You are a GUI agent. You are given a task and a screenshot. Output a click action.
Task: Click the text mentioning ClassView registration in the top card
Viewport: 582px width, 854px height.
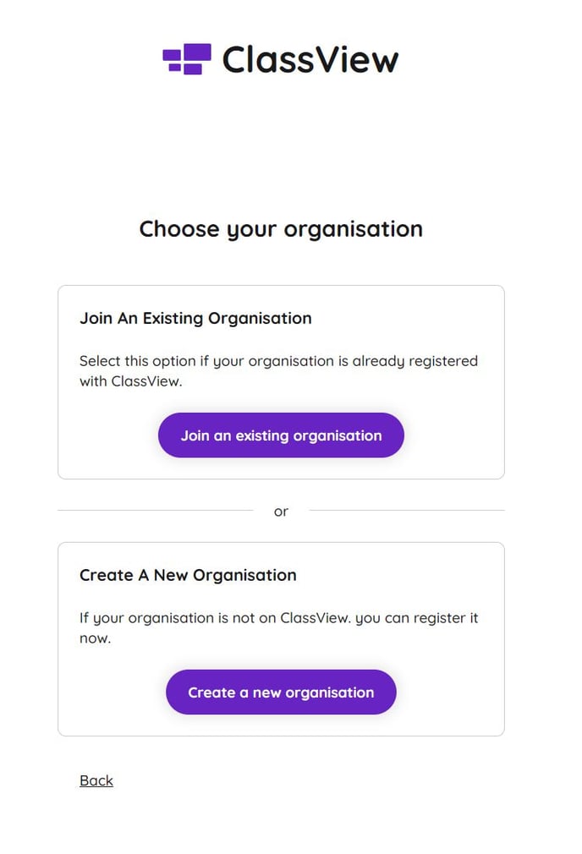279,370
